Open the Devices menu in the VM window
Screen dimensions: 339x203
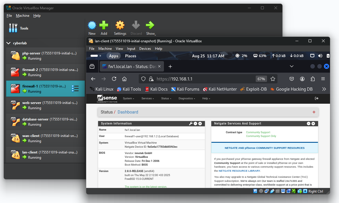[145, 49]
